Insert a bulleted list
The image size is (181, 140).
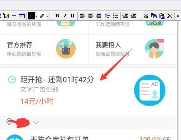coord(116,16)
